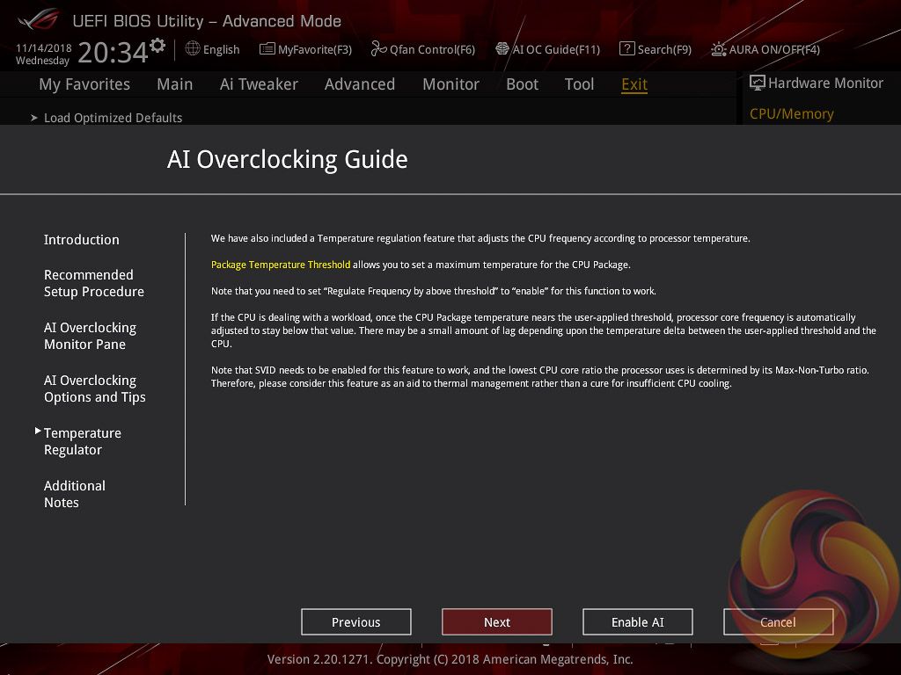Click the AI OC Guide brain icon
Viewport: 901px width, 675px height.
pyautogui.click(x=502, y=49)
